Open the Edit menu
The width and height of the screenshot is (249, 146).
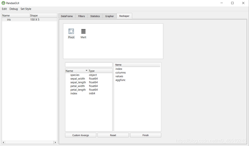point(4,9)
